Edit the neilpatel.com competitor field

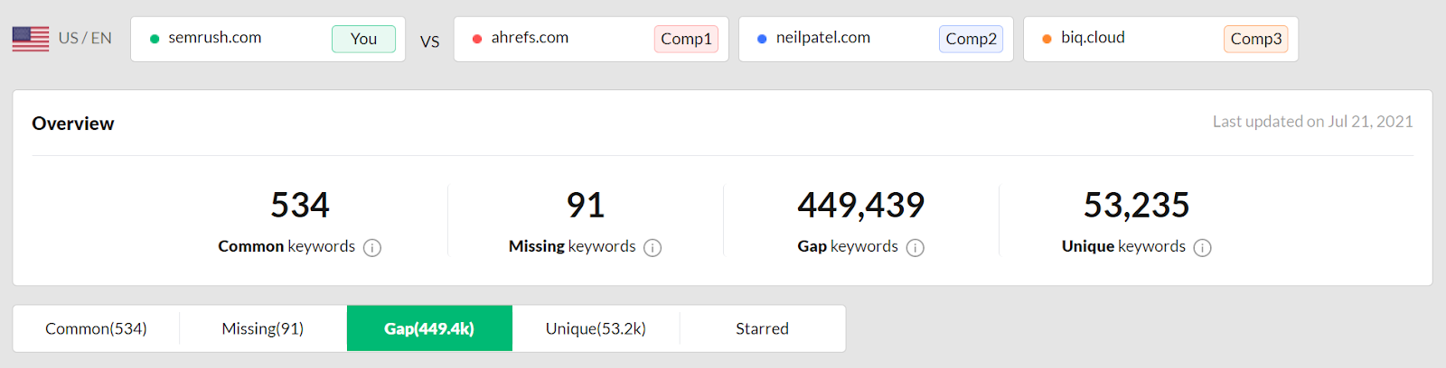coord(876,39)
